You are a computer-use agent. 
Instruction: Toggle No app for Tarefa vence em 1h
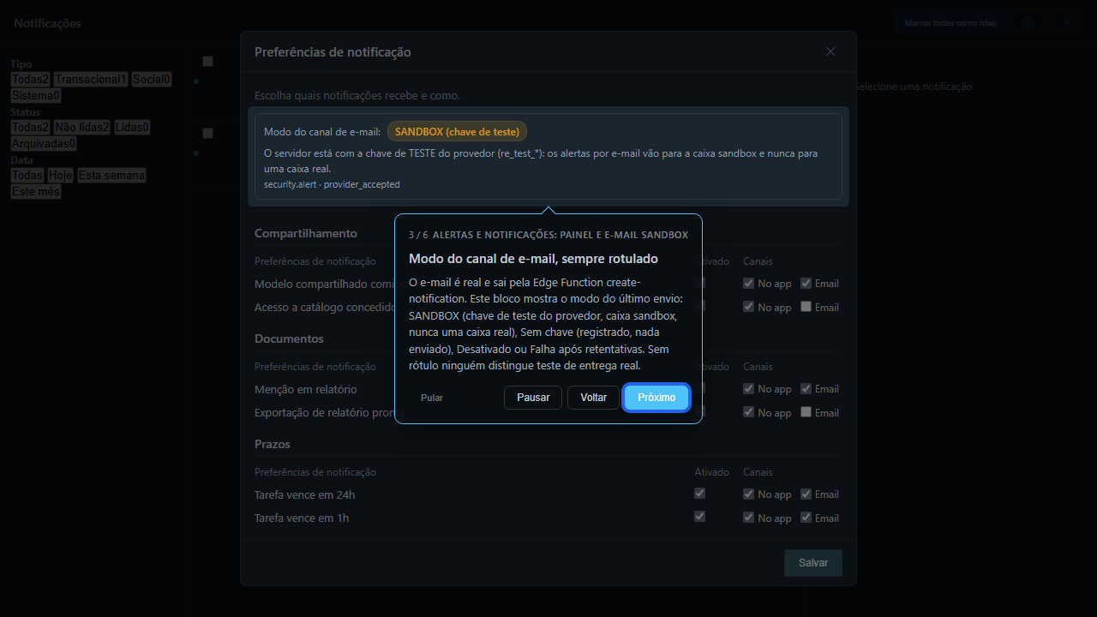click(749, 518)
